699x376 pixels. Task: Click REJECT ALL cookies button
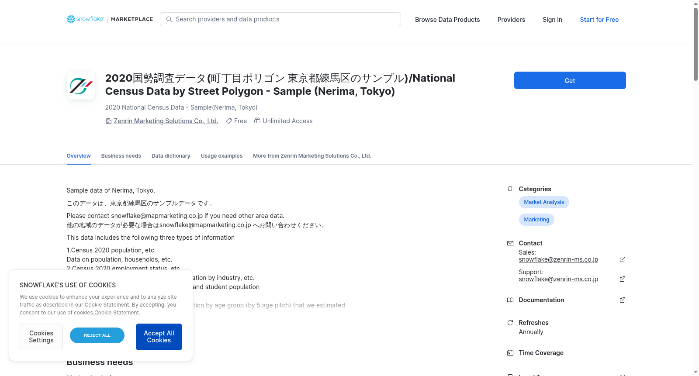pos(97,335)
